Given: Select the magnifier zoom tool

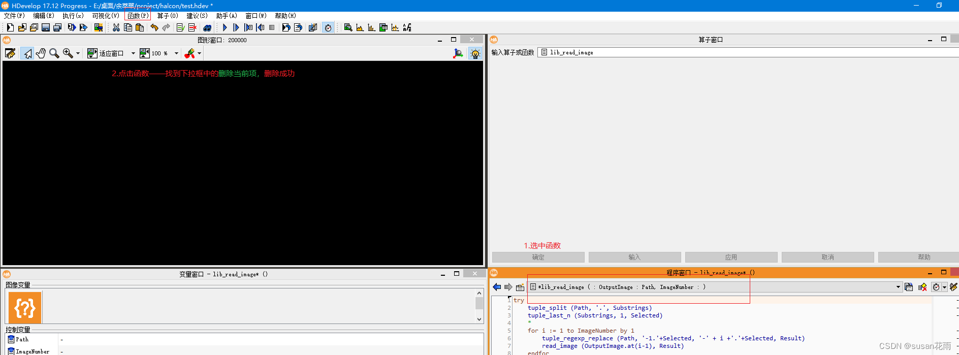Looking at the screenshot, I should pos(54,53).
